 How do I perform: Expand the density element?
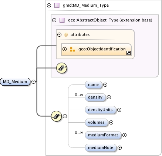point(109,97)
